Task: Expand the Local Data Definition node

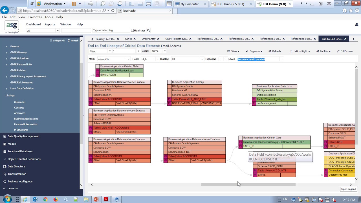Action: (x=7, y=89)
